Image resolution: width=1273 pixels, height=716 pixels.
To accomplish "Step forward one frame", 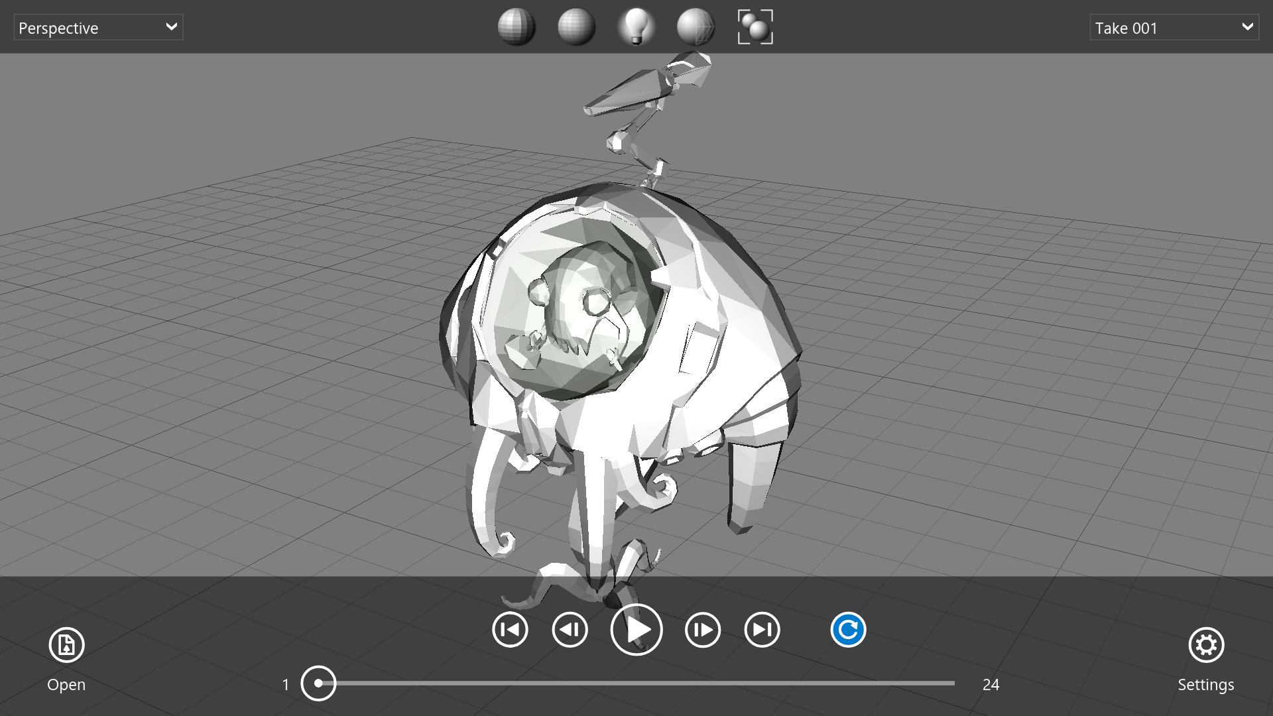I will [703, 630].
